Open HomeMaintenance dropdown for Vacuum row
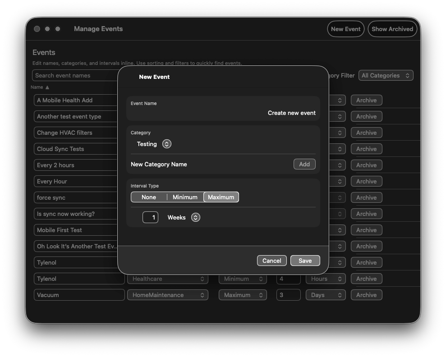This screenshot has height=357, width=446. [x=167, y=295]
